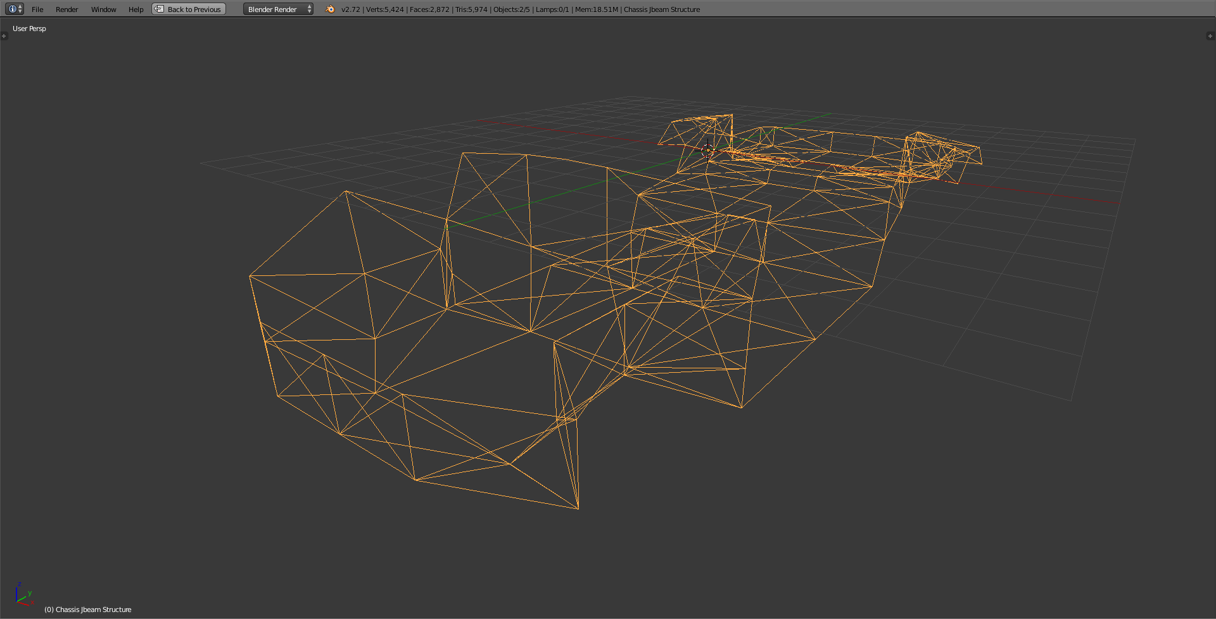Open the Render menu

(x=66, y=9)
